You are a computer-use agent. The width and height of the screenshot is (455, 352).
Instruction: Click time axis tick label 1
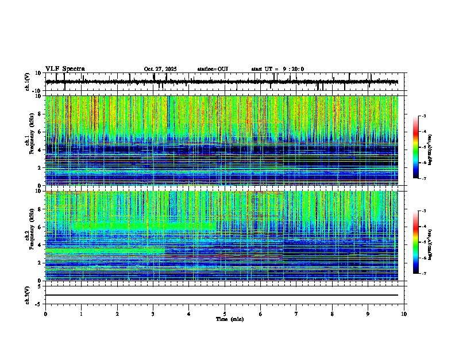pos(81,314)
